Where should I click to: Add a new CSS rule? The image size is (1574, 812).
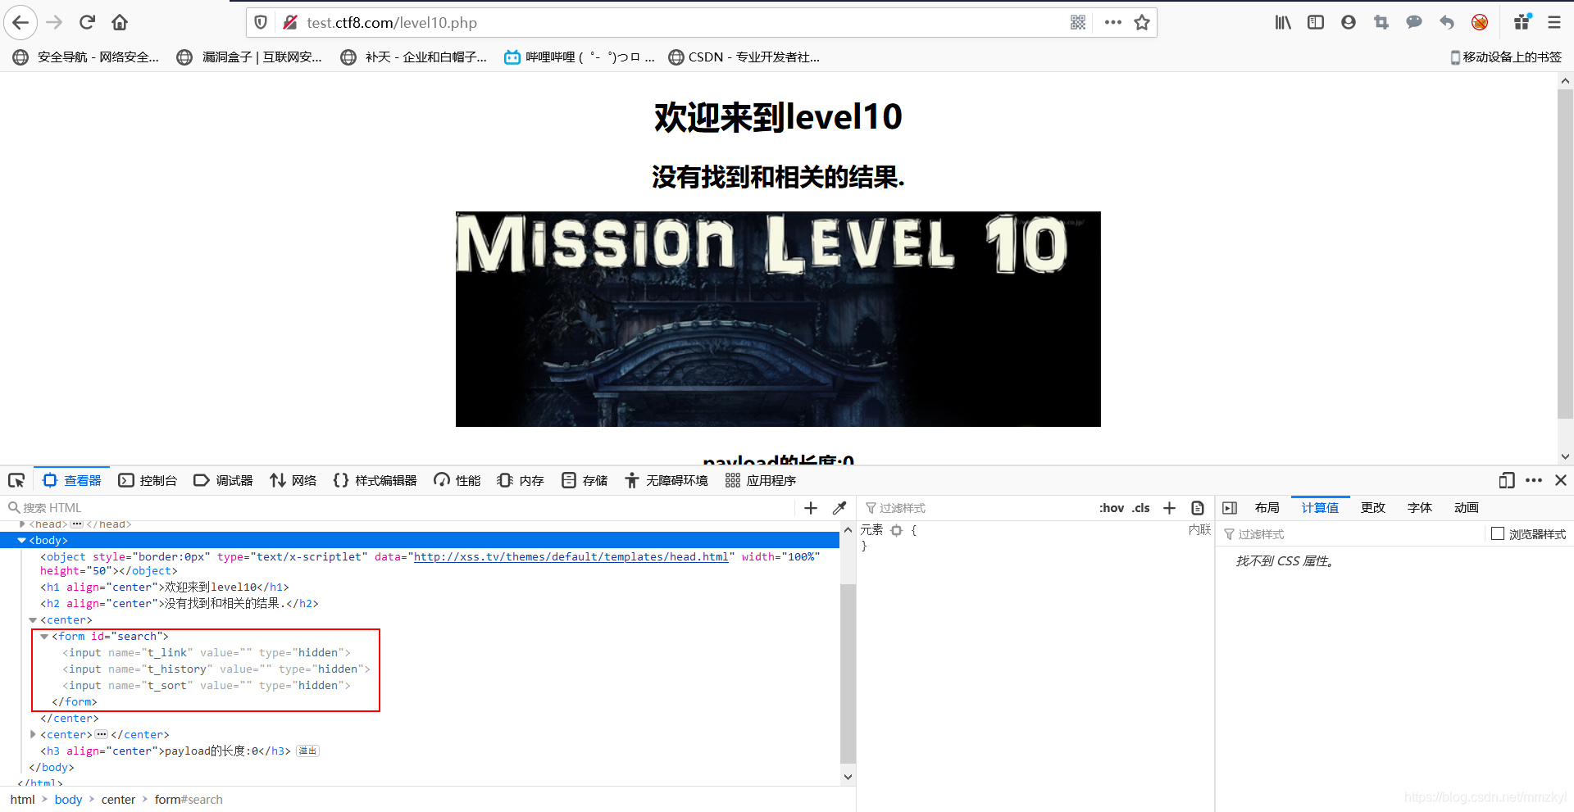coord(1170,508)
